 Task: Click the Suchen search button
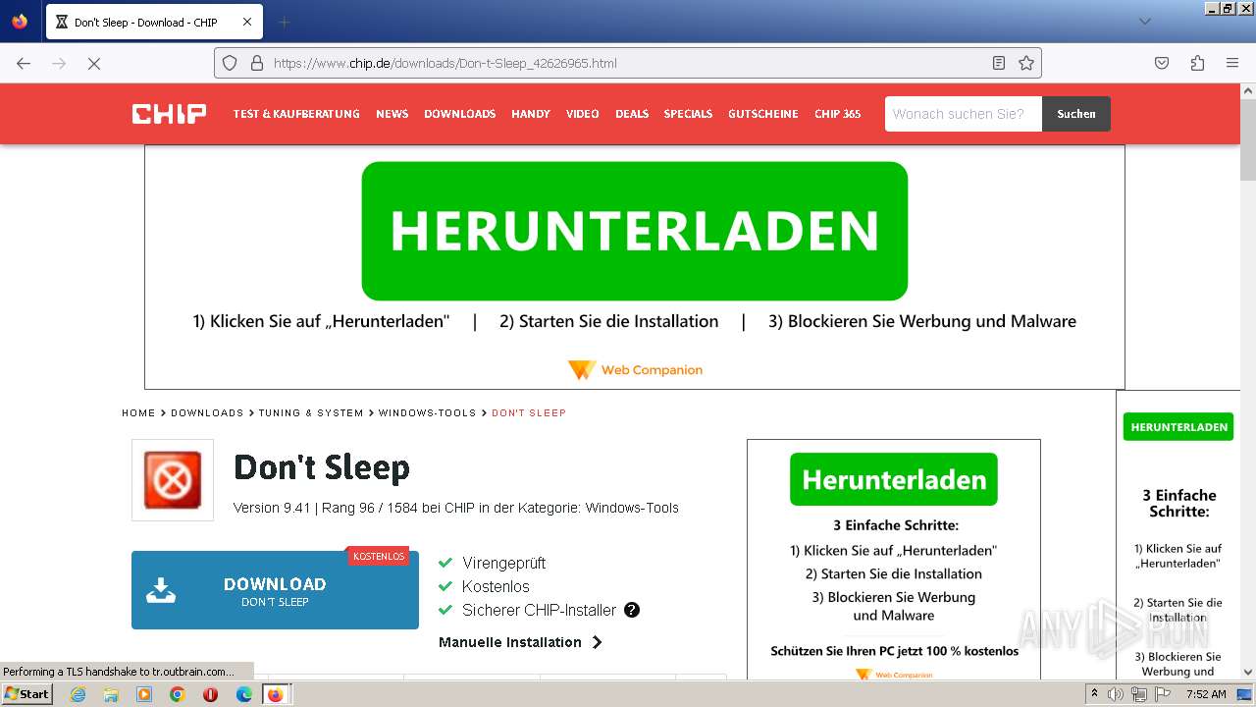tap(1076, 114)
